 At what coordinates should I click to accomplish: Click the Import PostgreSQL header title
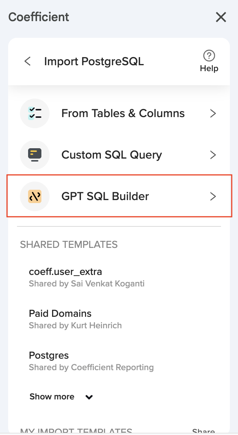coord(94,62)
